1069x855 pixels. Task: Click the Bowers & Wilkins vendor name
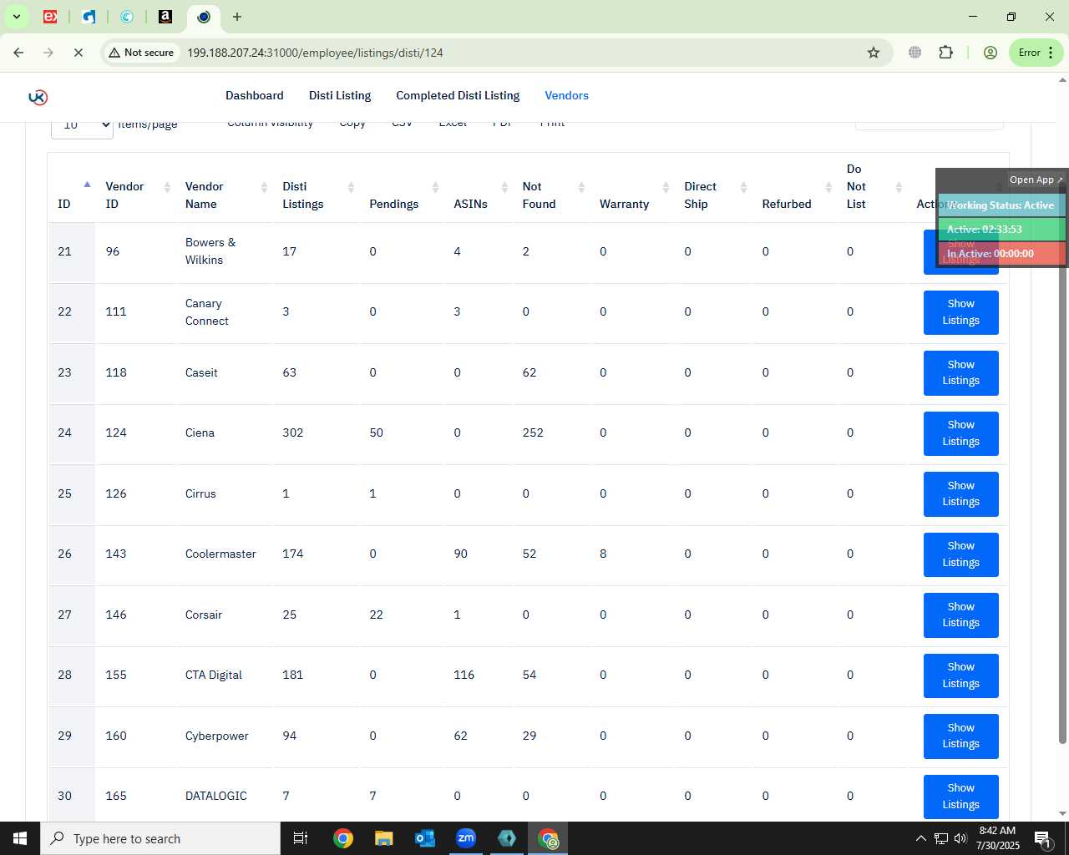[210, 251]
